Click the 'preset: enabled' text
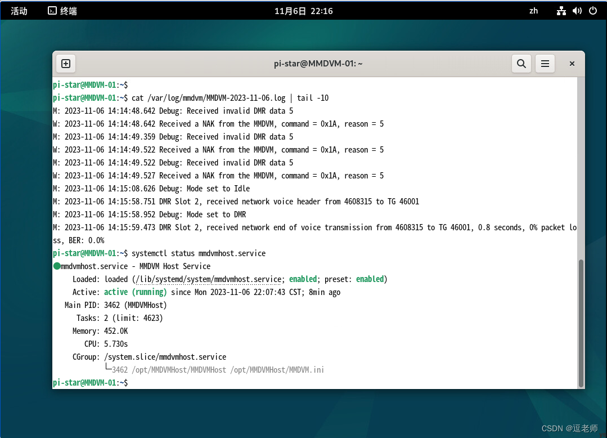 pyautogui.click(x=354, y=279)
